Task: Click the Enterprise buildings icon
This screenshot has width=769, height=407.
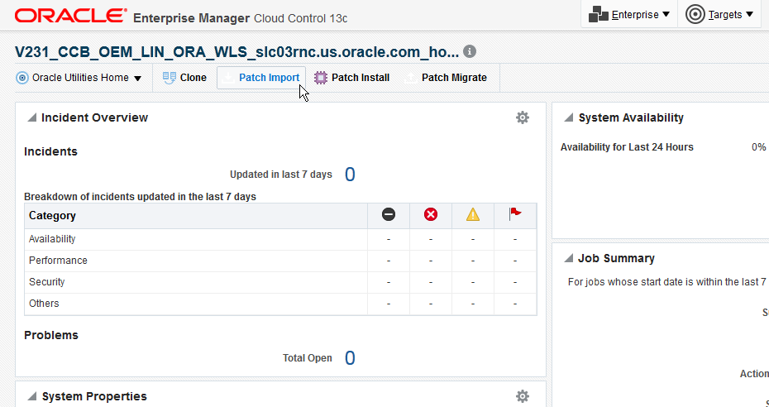Action: (599, 15)
